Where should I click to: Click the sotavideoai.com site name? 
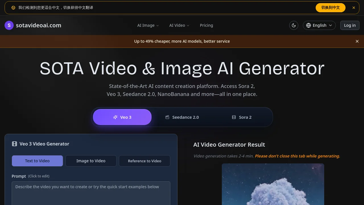pos(39,25)
